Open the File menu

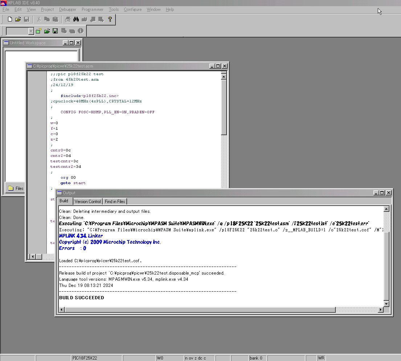click(x=6, y=9)
